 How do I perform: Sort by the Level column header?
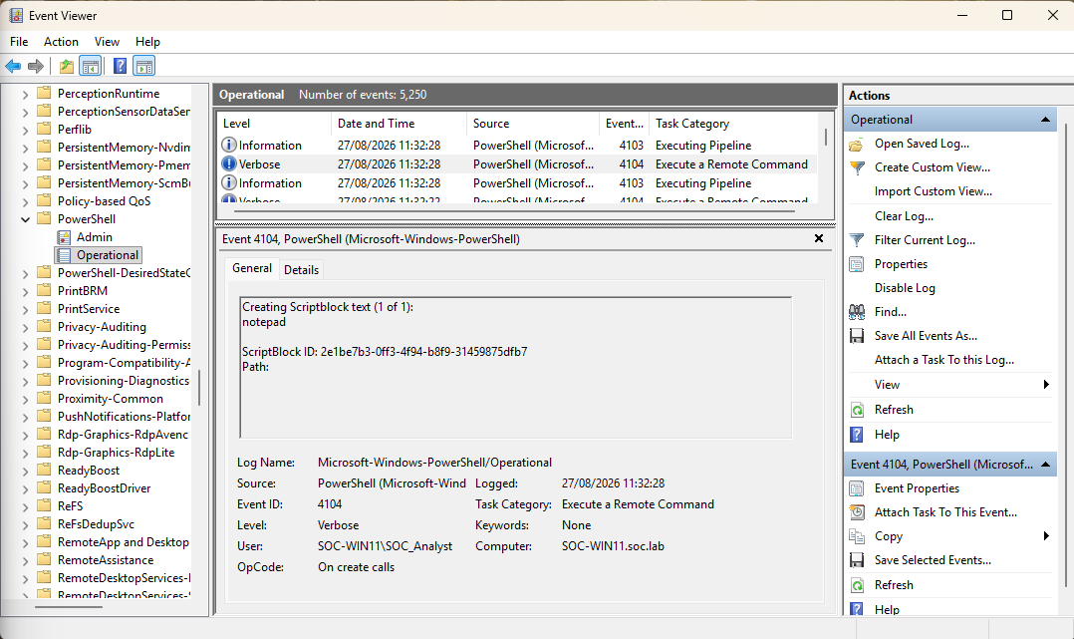[275, 124]
